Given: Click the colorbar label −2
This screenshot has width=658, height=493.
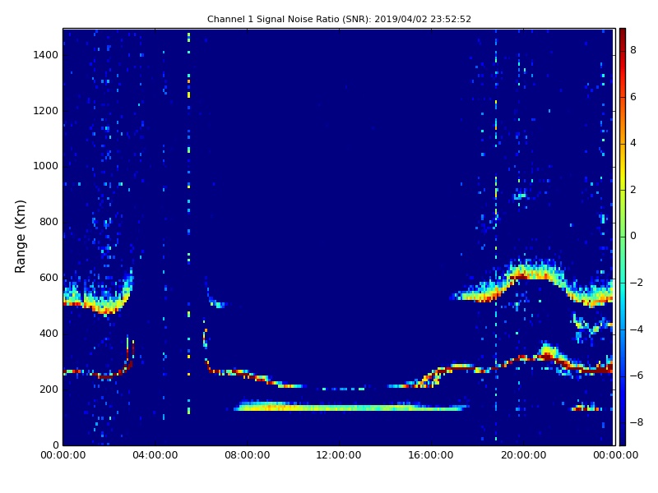Looking at the screenshot, I should 637,283.
